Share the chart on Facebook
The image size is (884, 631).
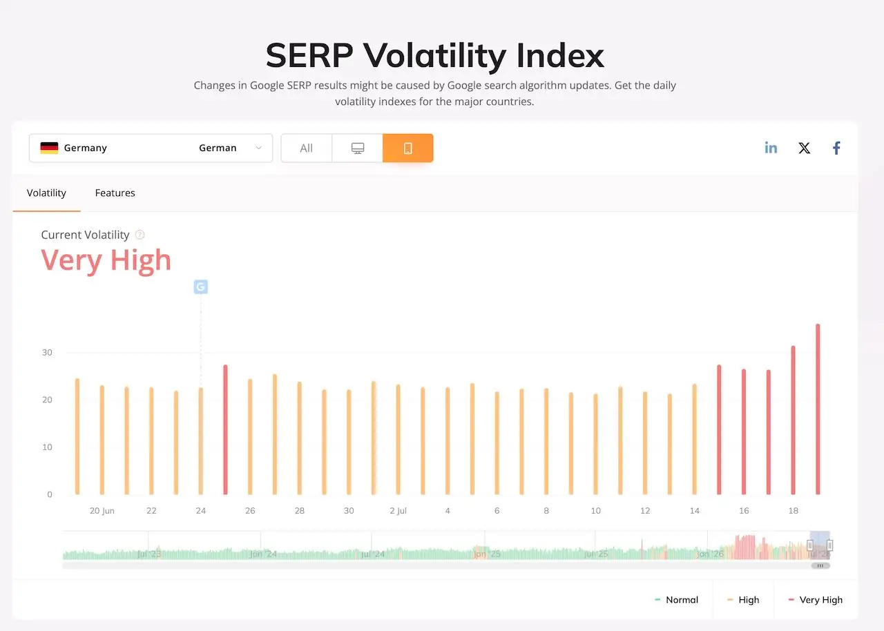coord(836,148)
